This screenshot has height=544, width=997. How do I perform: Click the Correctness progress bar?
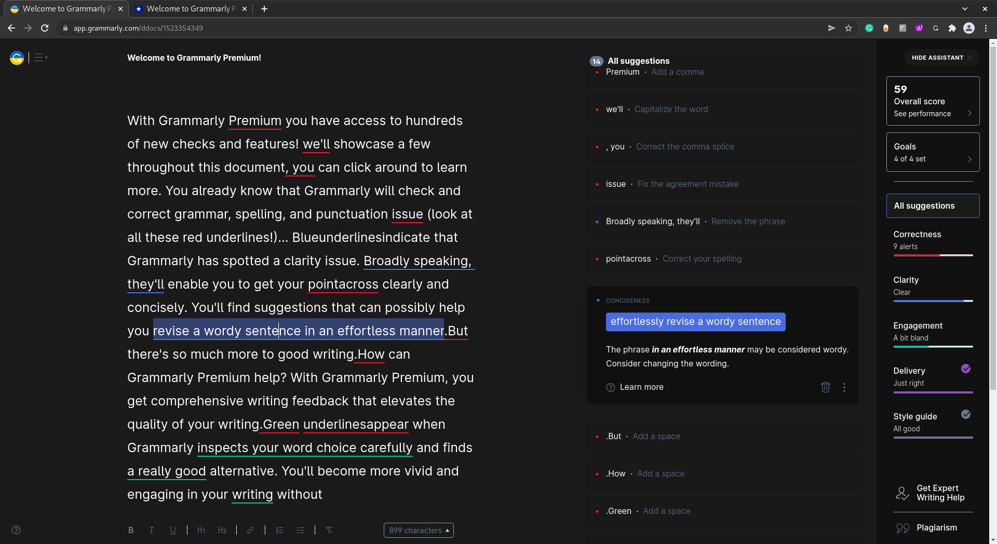933,255
